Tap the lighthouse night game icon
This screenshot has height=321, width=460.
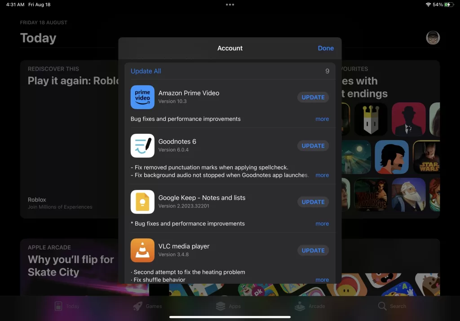[356, 157]
